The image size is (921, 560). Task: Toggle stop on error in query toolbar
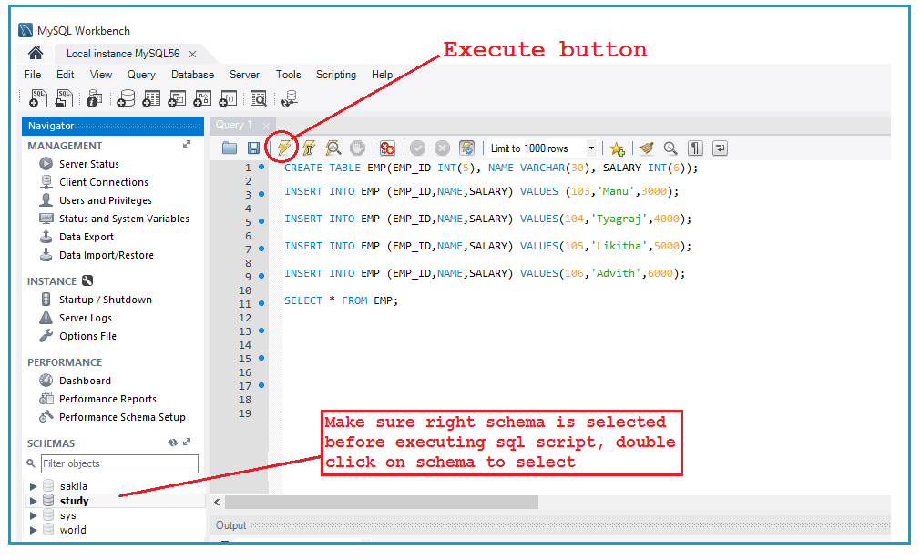(386, 148)
